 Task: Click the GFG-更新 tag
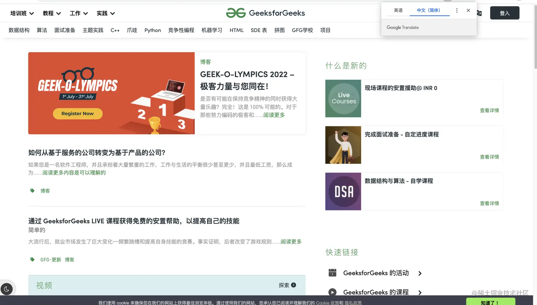tap(51, 260)
